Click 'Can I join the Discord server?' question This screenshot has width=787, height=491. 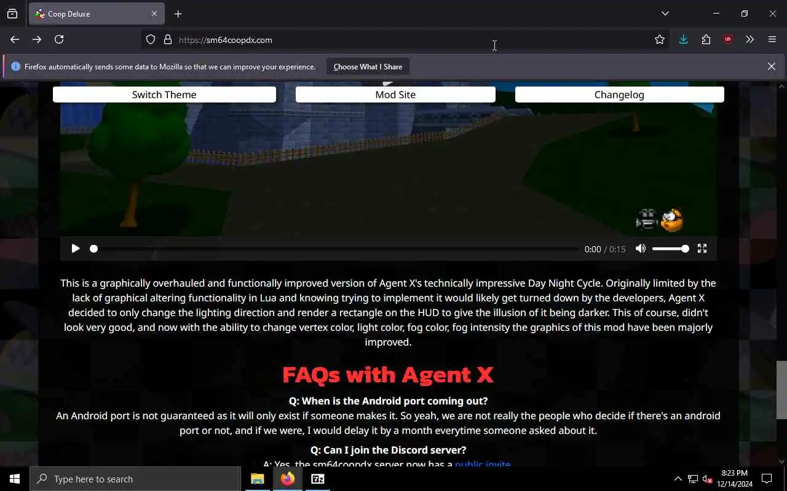388,450
